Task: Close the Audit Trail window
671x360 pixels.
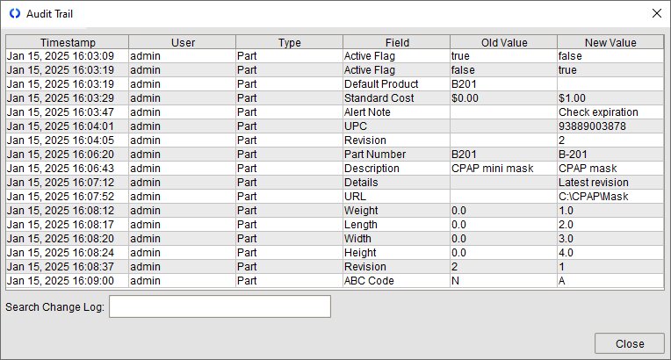Action: (x=655, y=13)
